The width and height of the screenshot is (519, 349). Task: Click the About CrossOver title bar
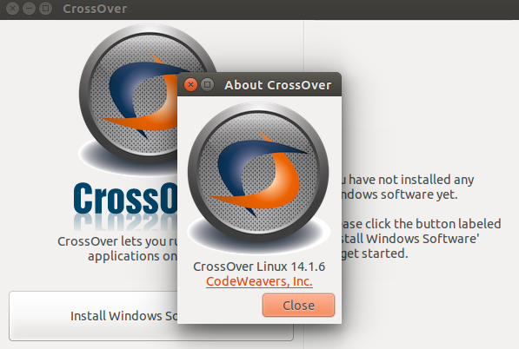[x=277, y=85]
